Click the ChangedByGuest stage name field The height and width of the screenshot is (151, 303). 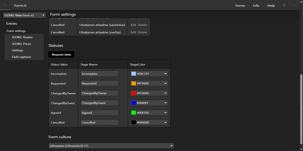pyautogui.click(x=99, y=103)
